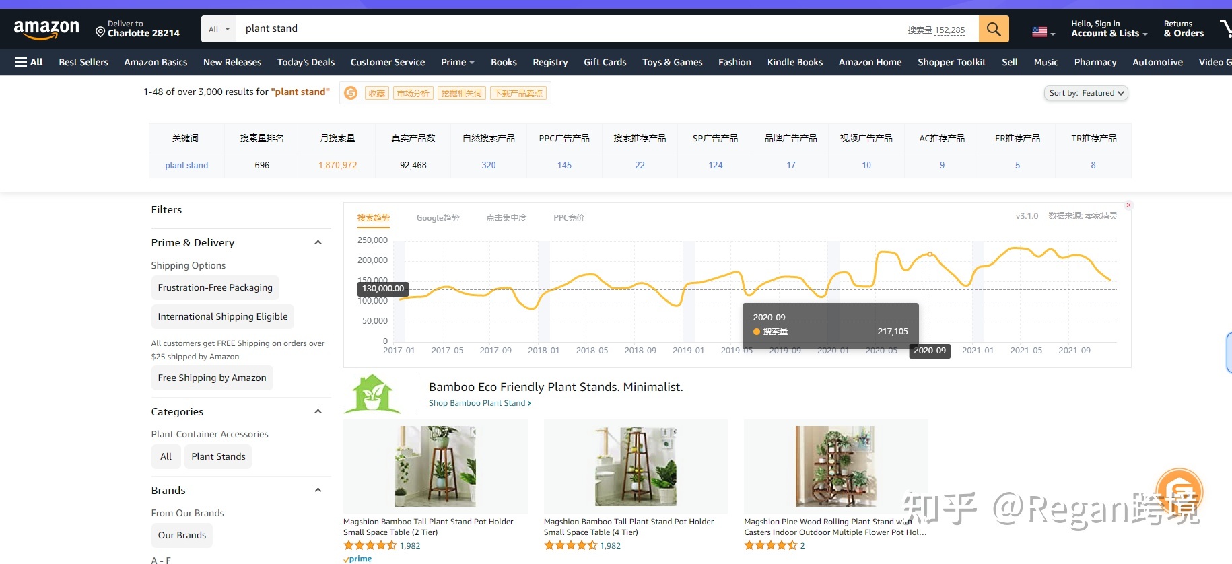Toggle International Shipping Eligible filter
This screenshot has height=564, width=1232.
tap(223, 316)
